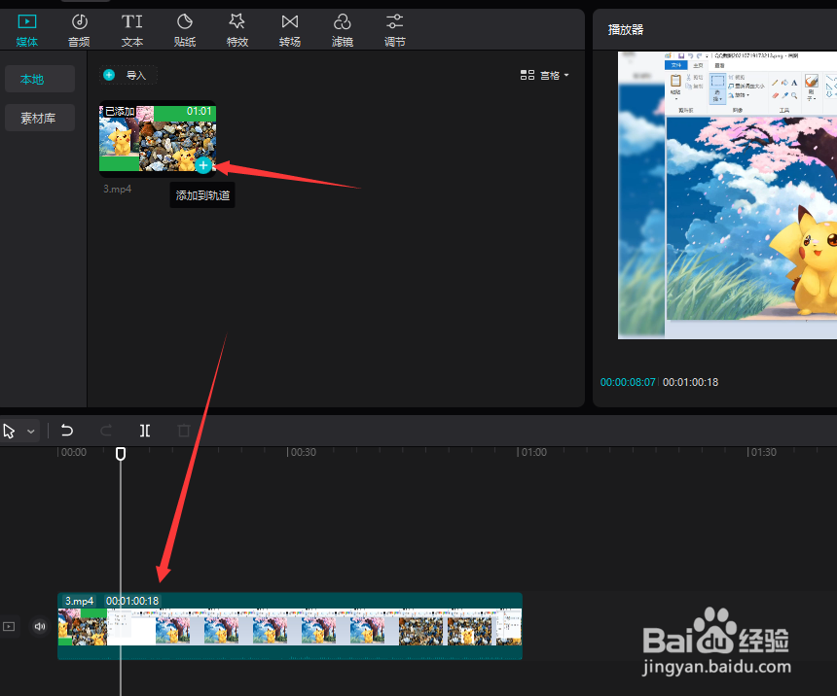This screenshot has height=696, width=837.
Task: Click the total duration 00:01:00:18 readout
Action: (x=690, y=382)
